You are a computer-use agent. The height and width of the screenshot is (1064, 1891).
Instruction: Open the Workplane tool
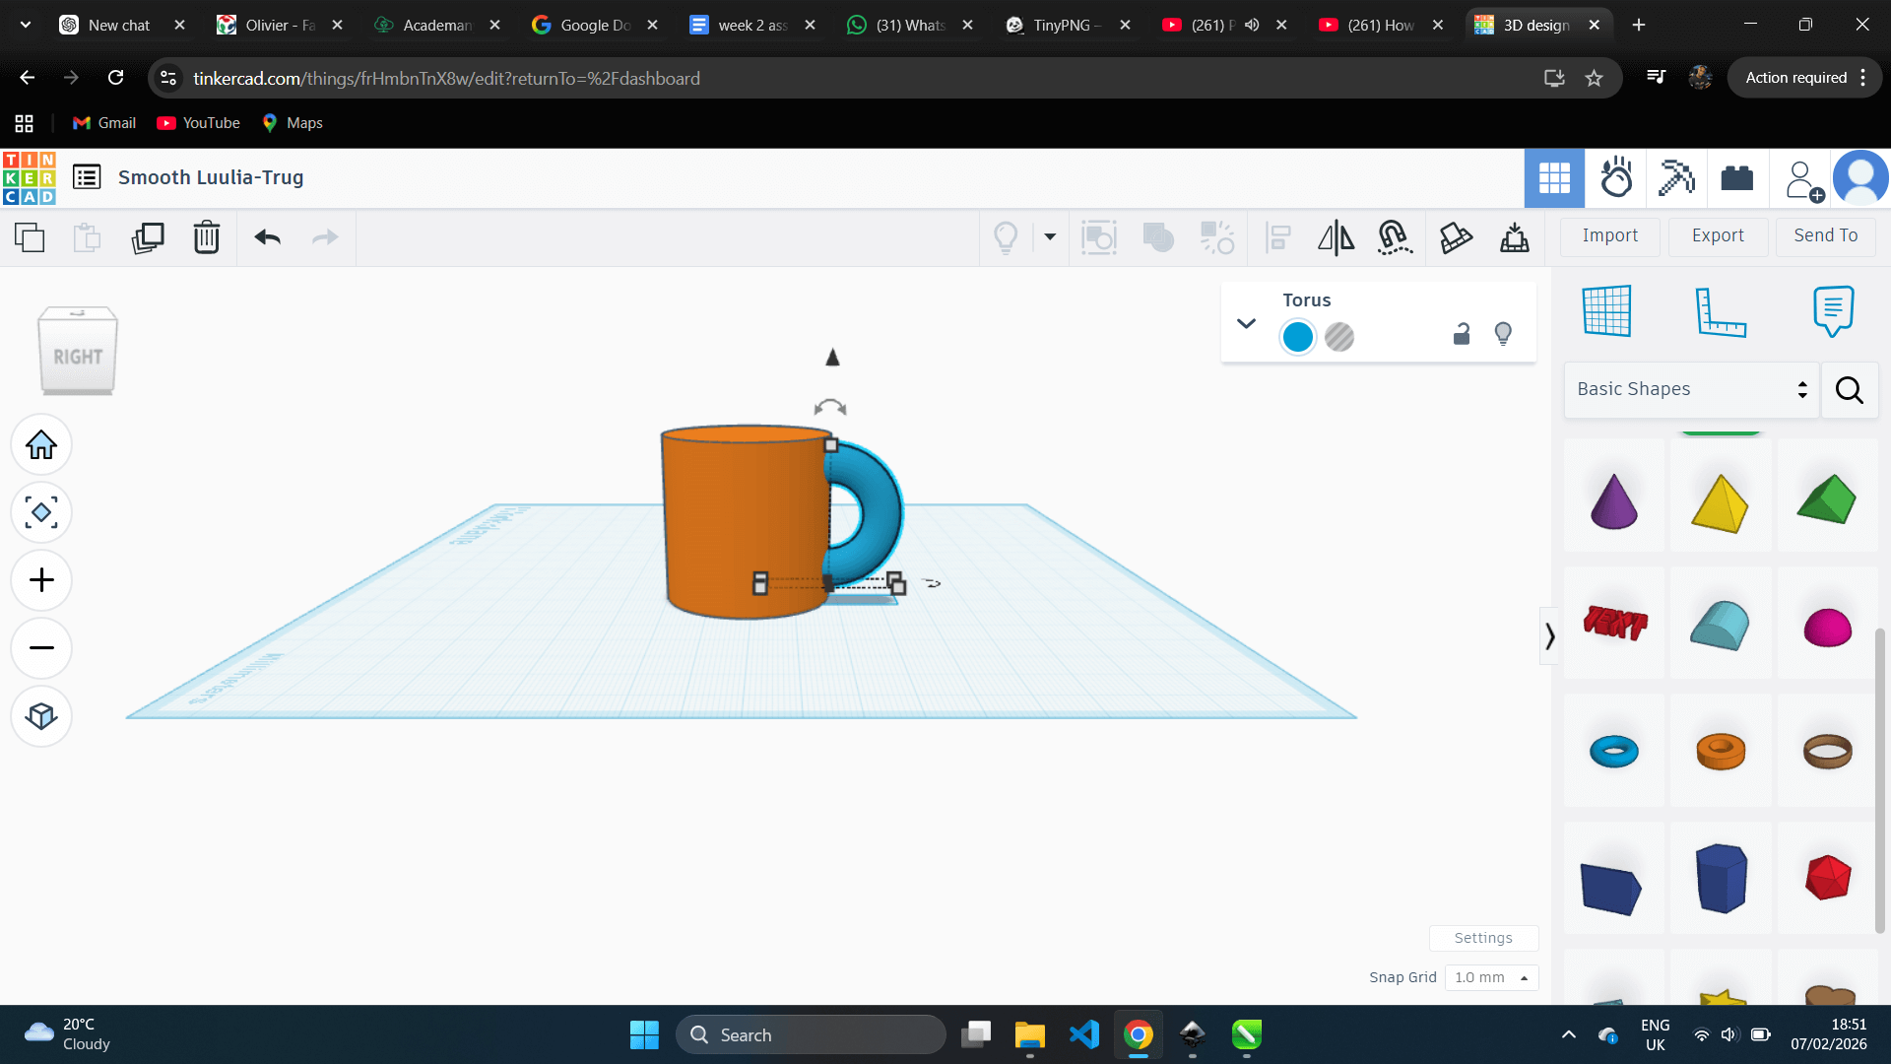coord(1607,311)
